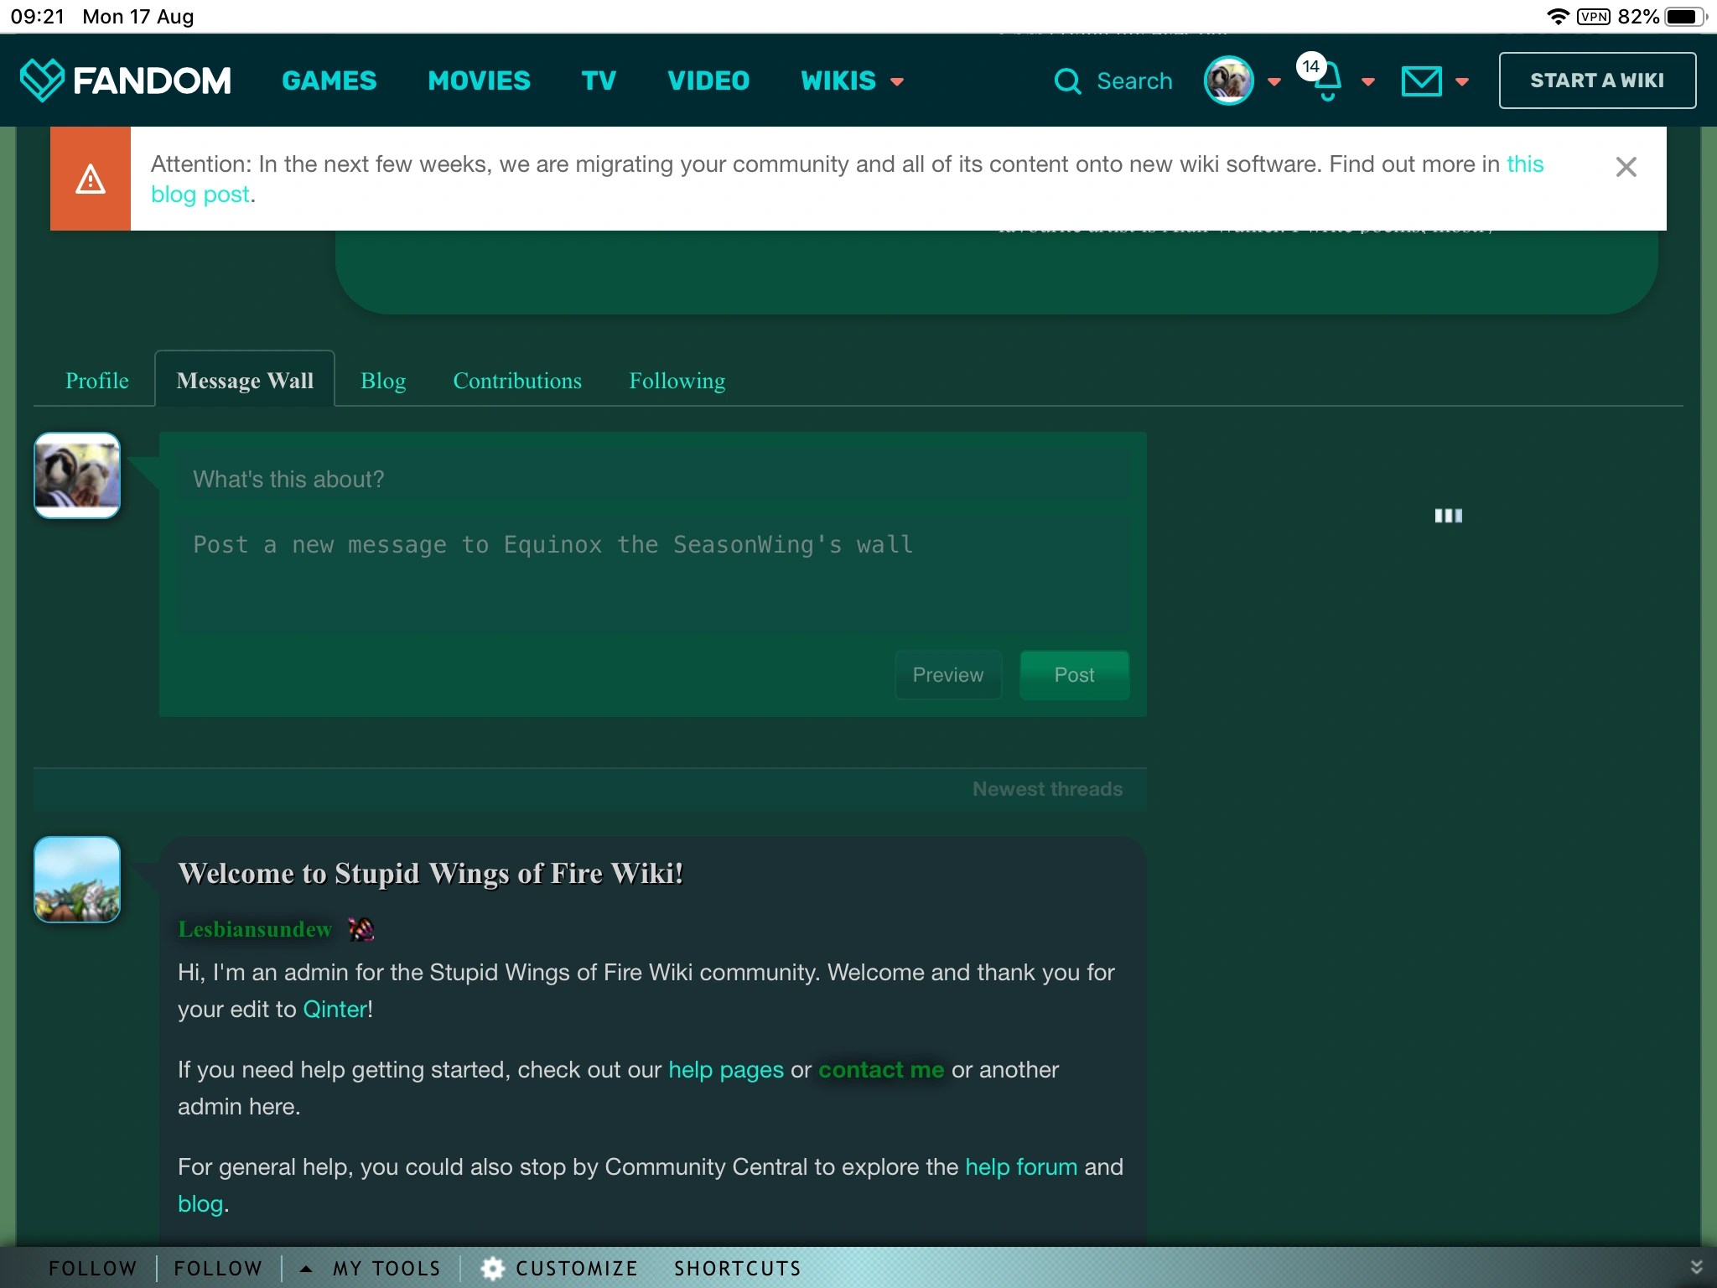Click the What's this about field

[x=652, y=479]
